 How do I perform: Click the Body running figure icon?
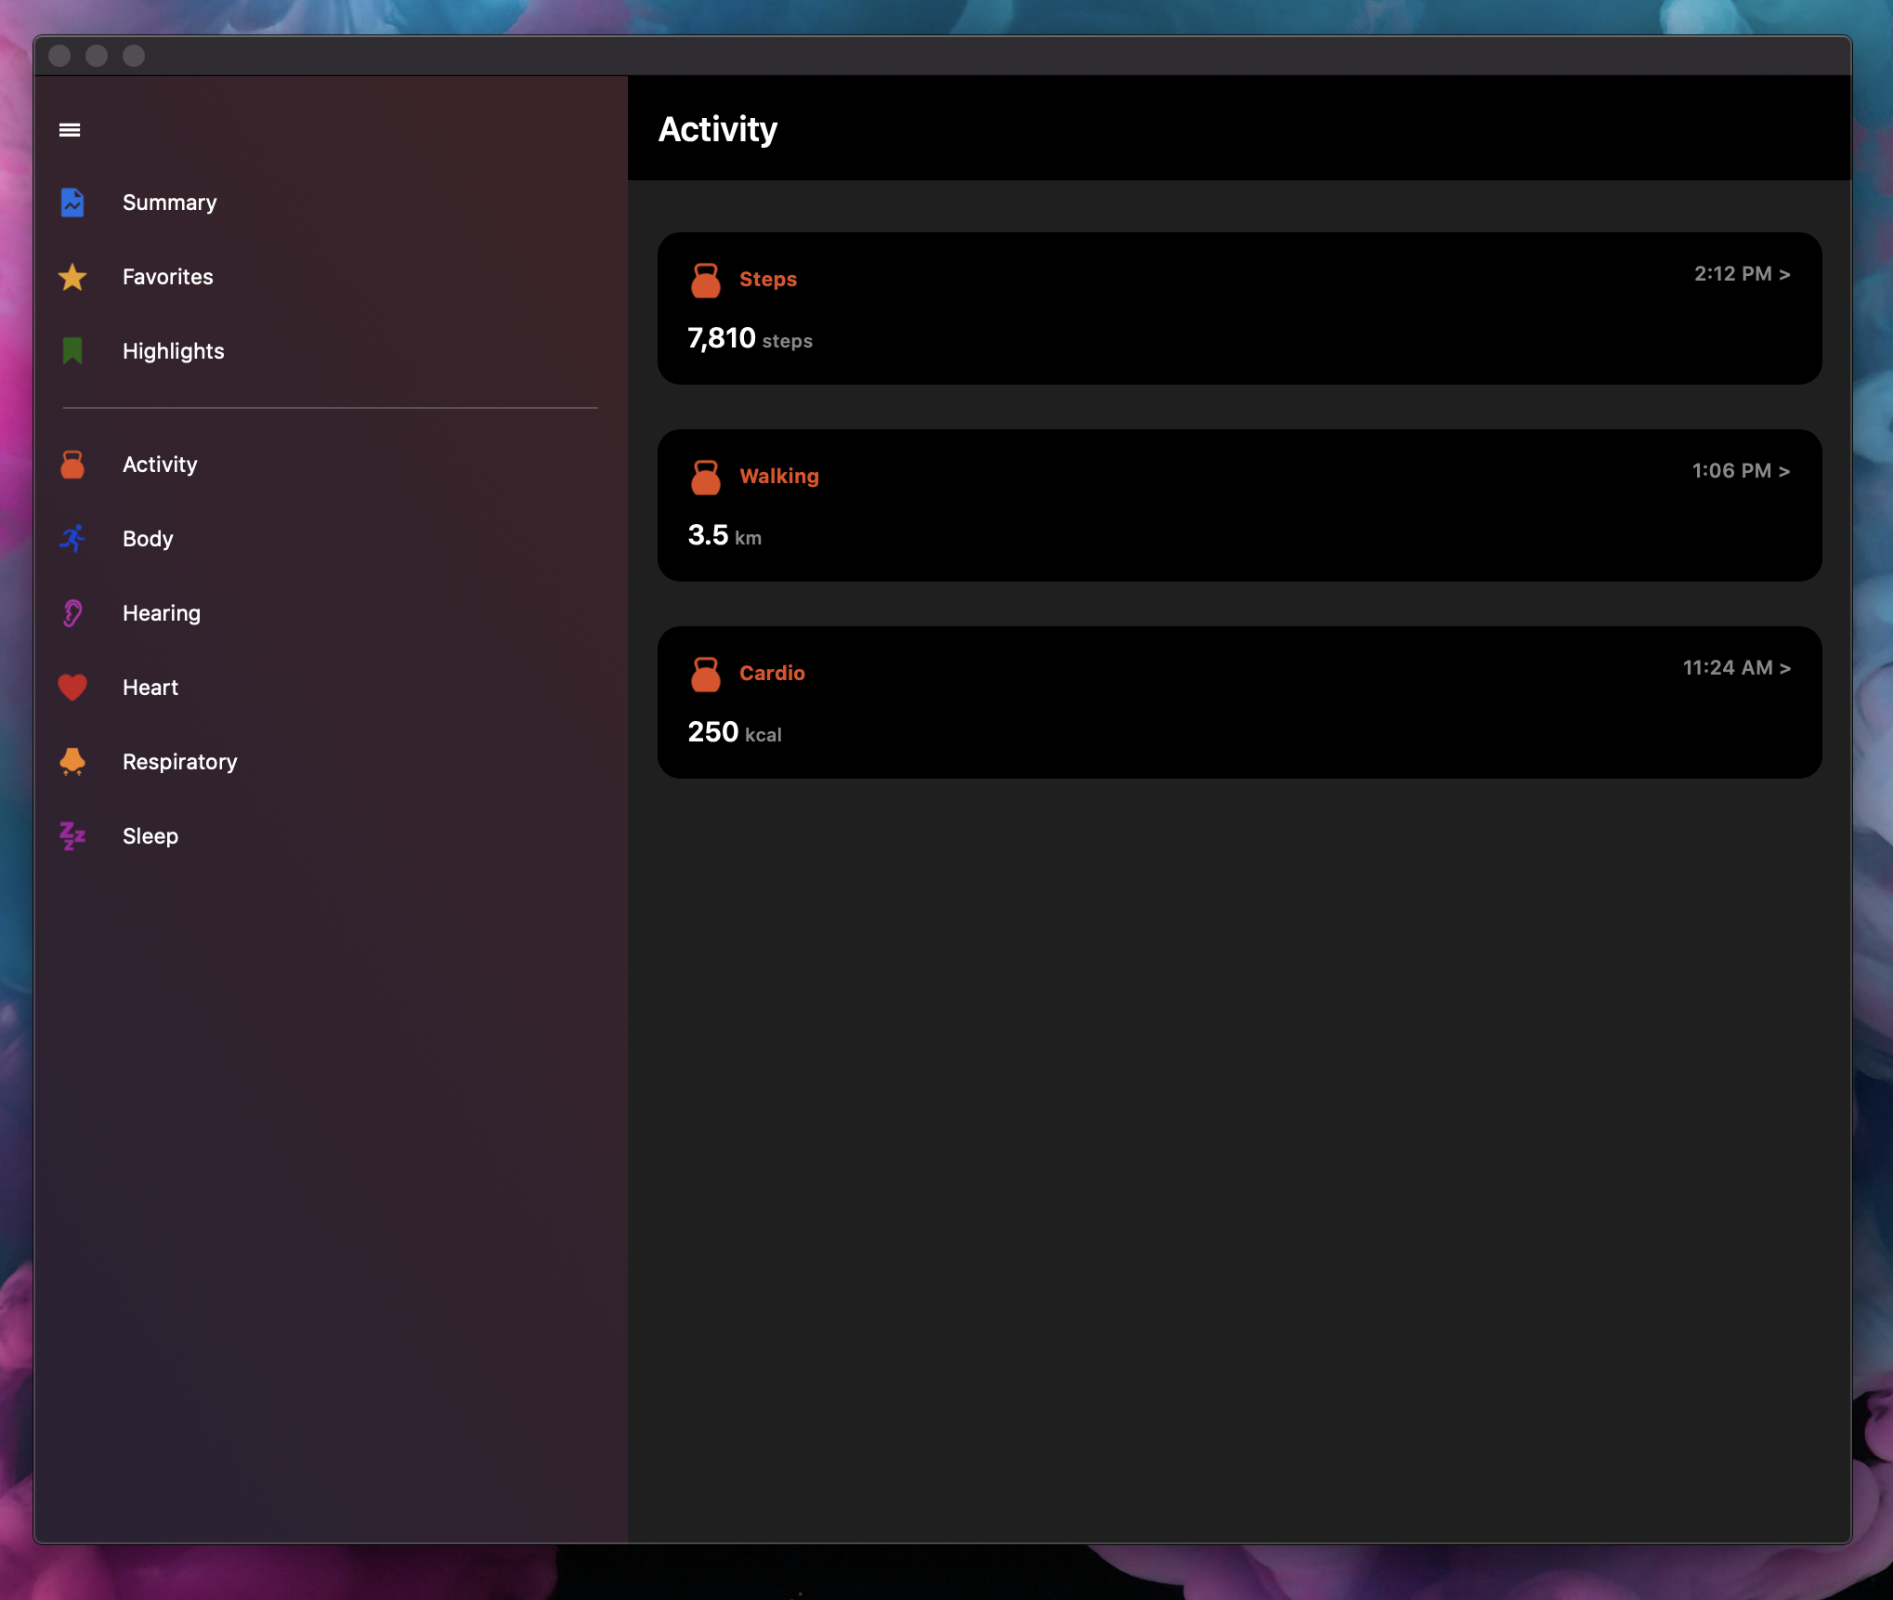(x=72, y=539)
